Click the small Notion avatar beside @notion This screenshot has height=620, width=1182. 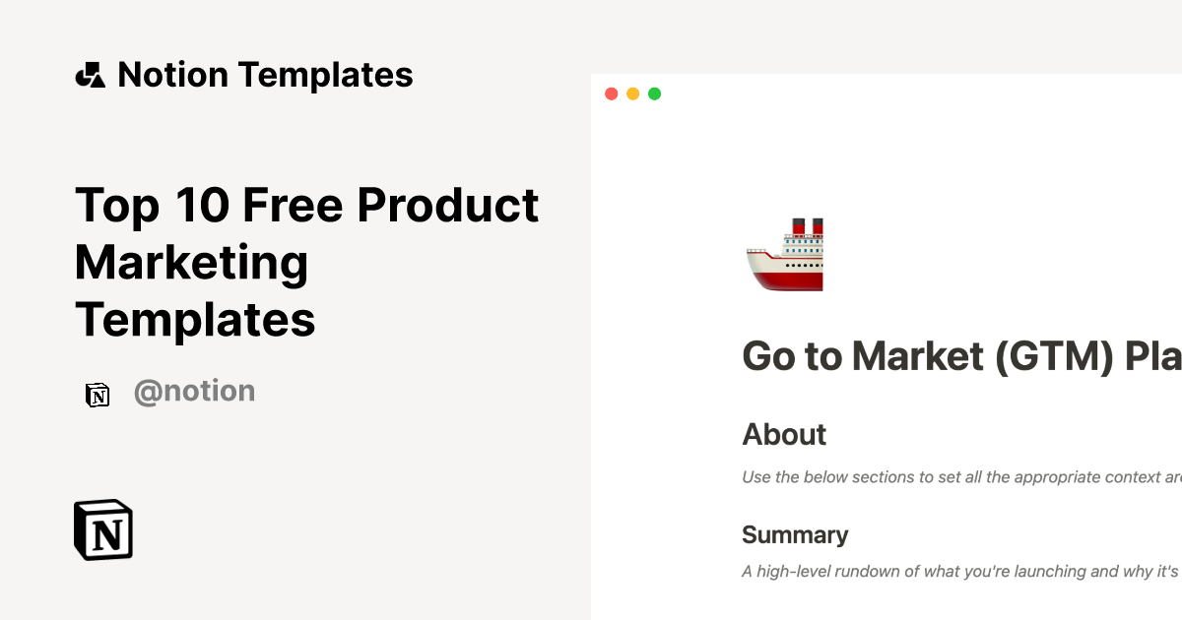(x=98, y=394)
